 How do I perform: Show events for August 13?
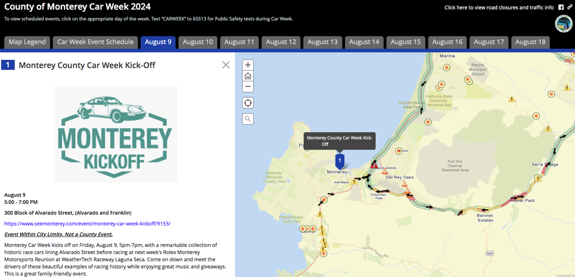[x=322, y=42]
